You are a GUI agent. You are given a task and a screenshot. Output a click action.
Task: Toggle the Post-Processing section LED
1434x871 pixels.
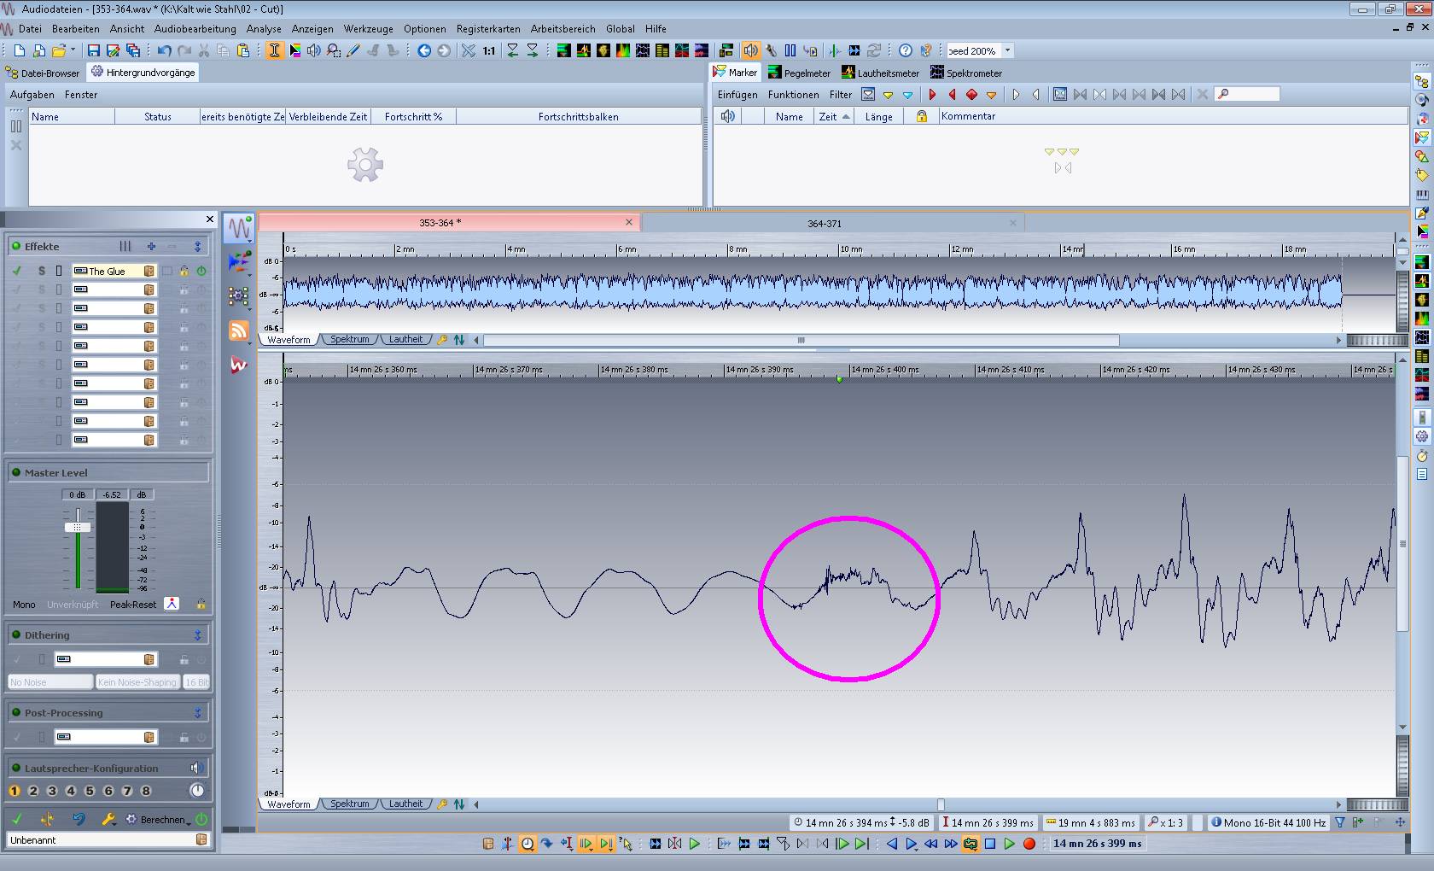pos(15,713)
